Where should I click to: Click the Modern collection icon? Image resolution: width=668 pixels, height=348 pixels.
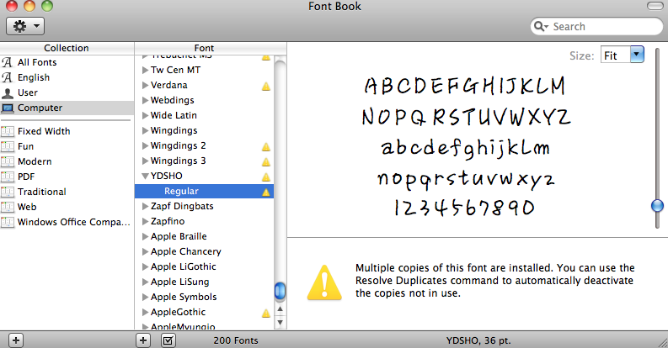coord(8,161)
